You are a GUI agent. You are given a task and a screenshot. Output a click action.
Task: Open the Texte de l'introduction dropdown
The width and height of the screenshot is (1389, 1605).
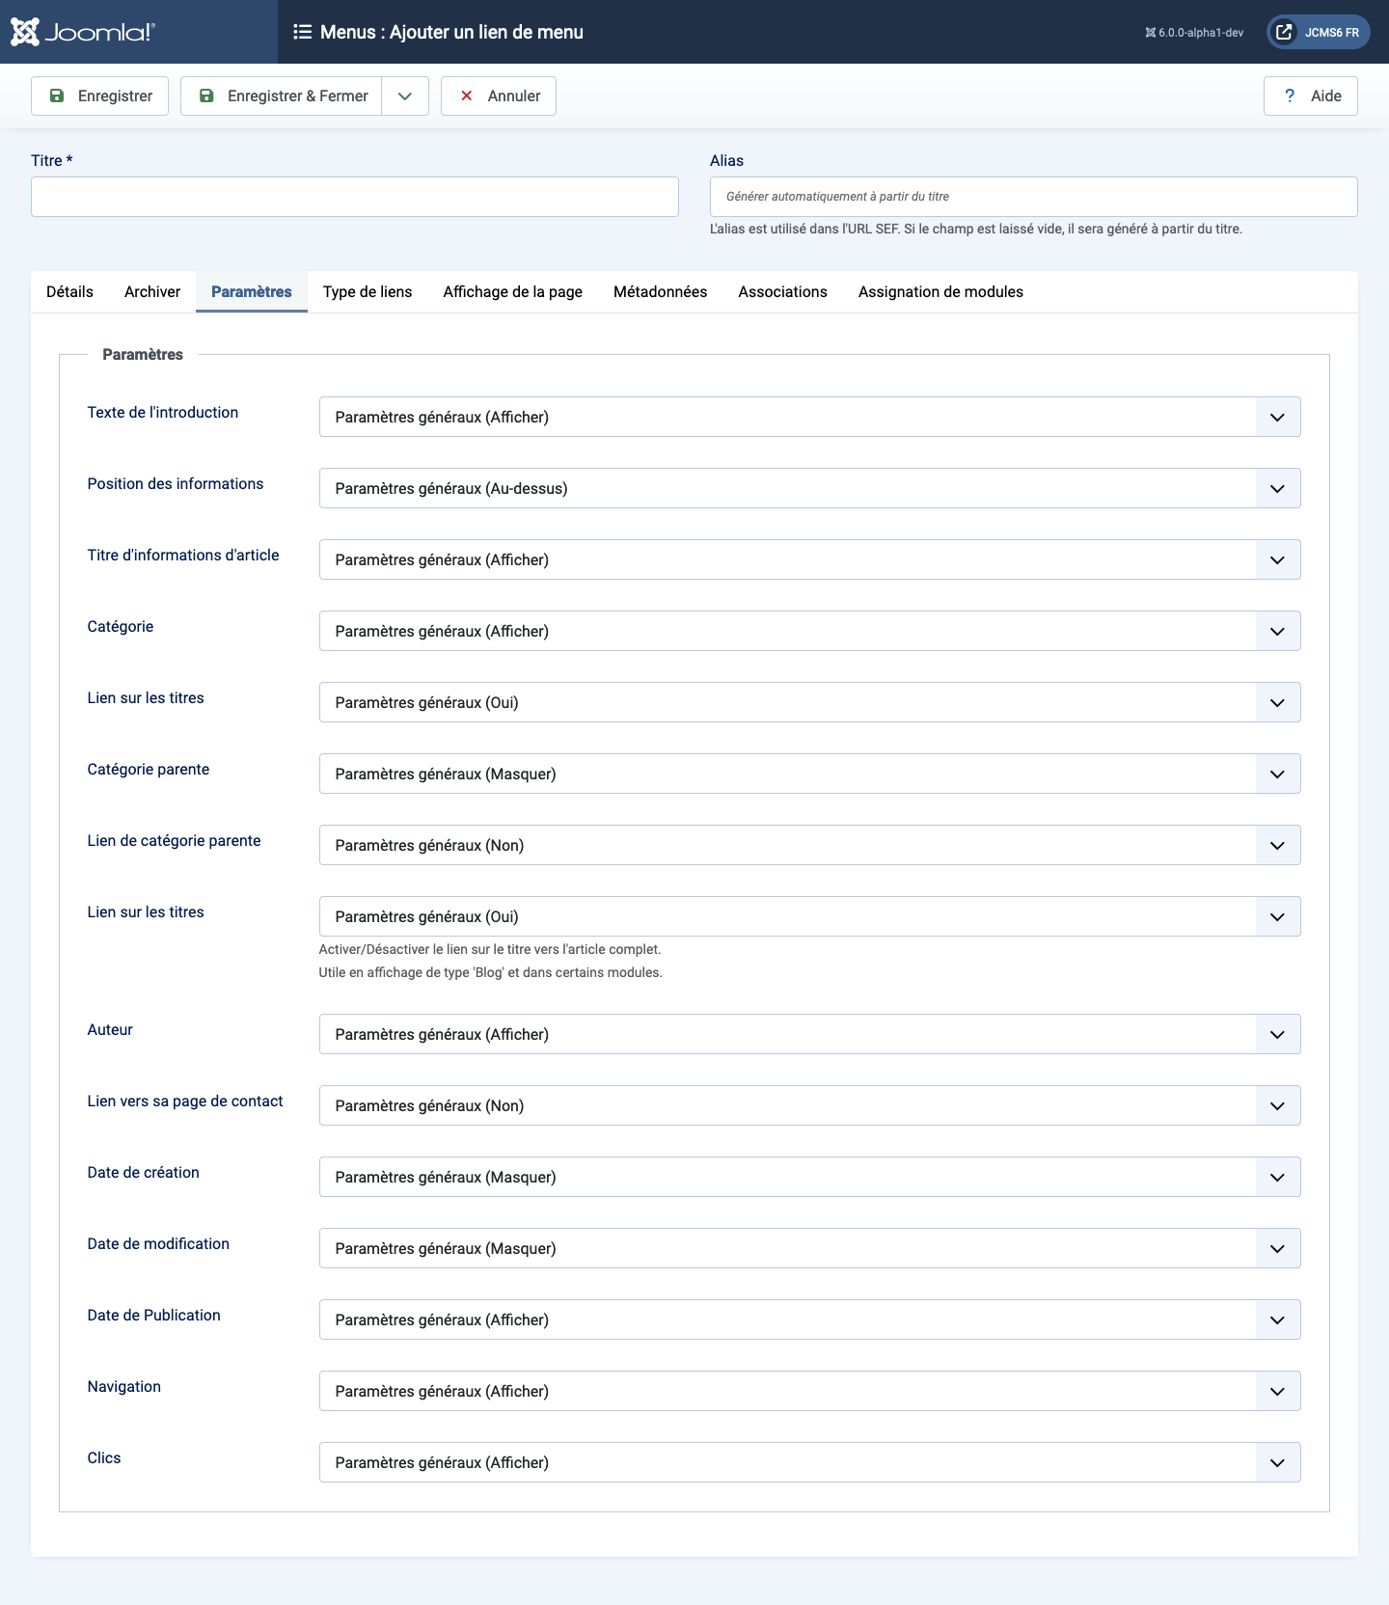click(x=809, y=417)
